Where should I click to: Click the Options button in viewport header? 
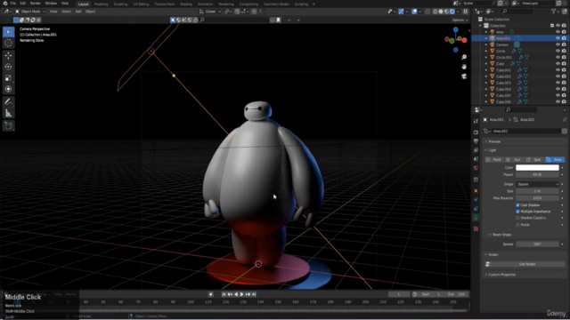click(x=460, y=20)
